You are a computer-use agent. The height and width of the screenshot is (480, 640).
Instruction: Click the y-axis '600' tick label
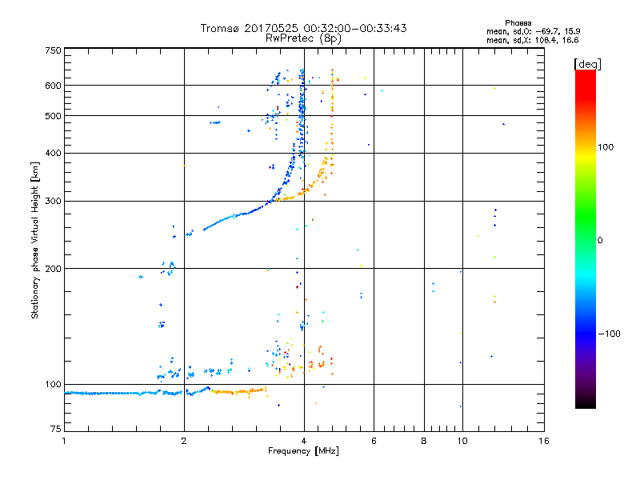pos(53,86)
